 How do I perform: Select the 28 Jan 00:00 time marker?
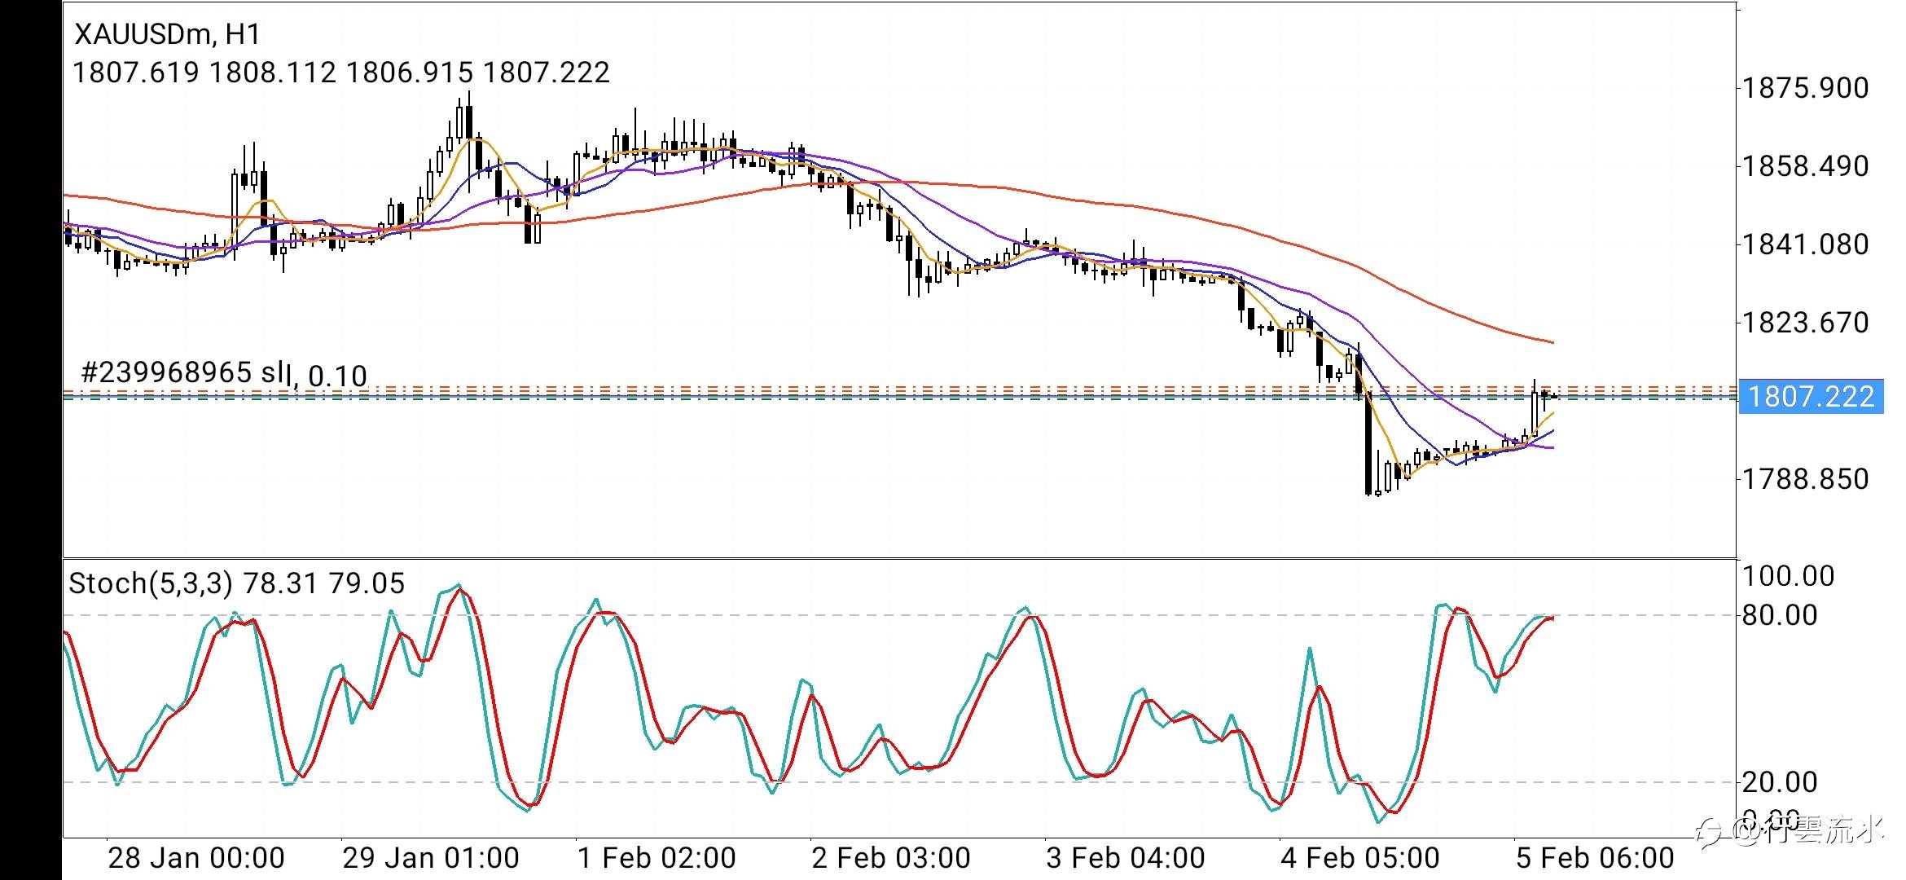coord(195,858)
